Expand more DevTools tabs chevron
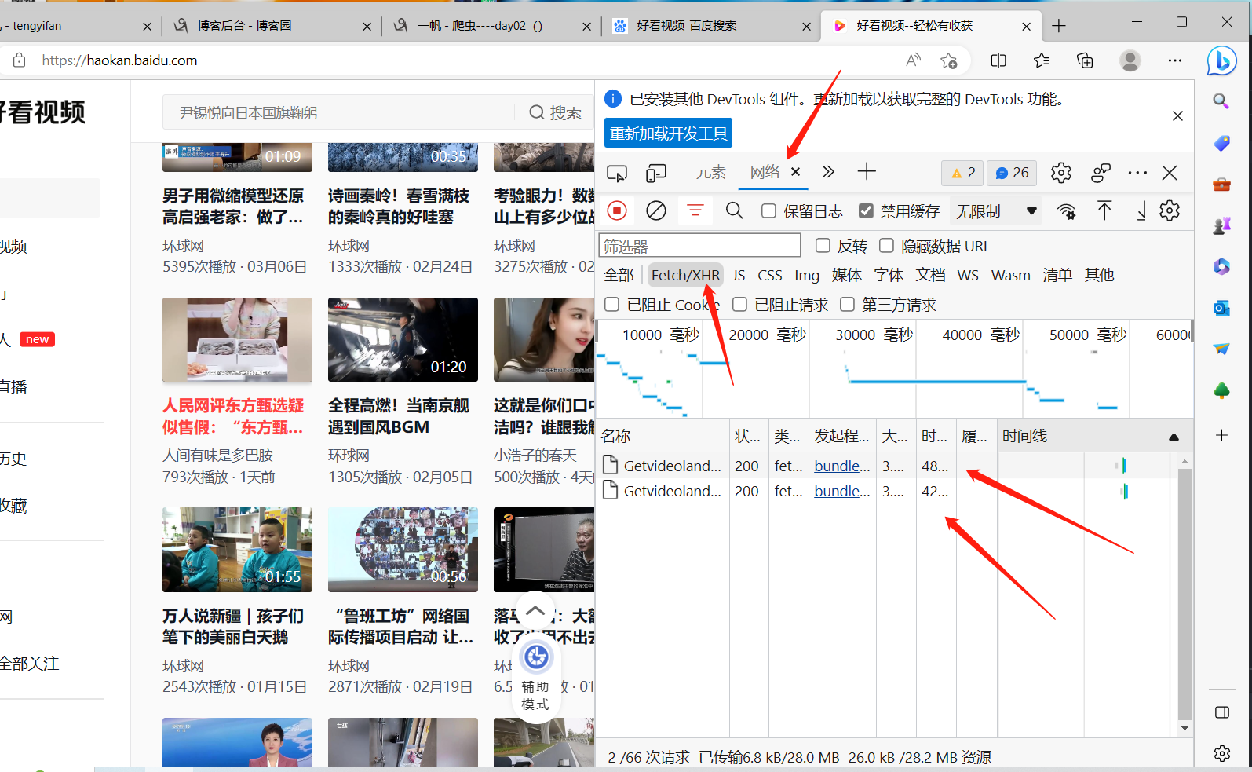Screen dimensions: 1252x772 tap(828, 172)
